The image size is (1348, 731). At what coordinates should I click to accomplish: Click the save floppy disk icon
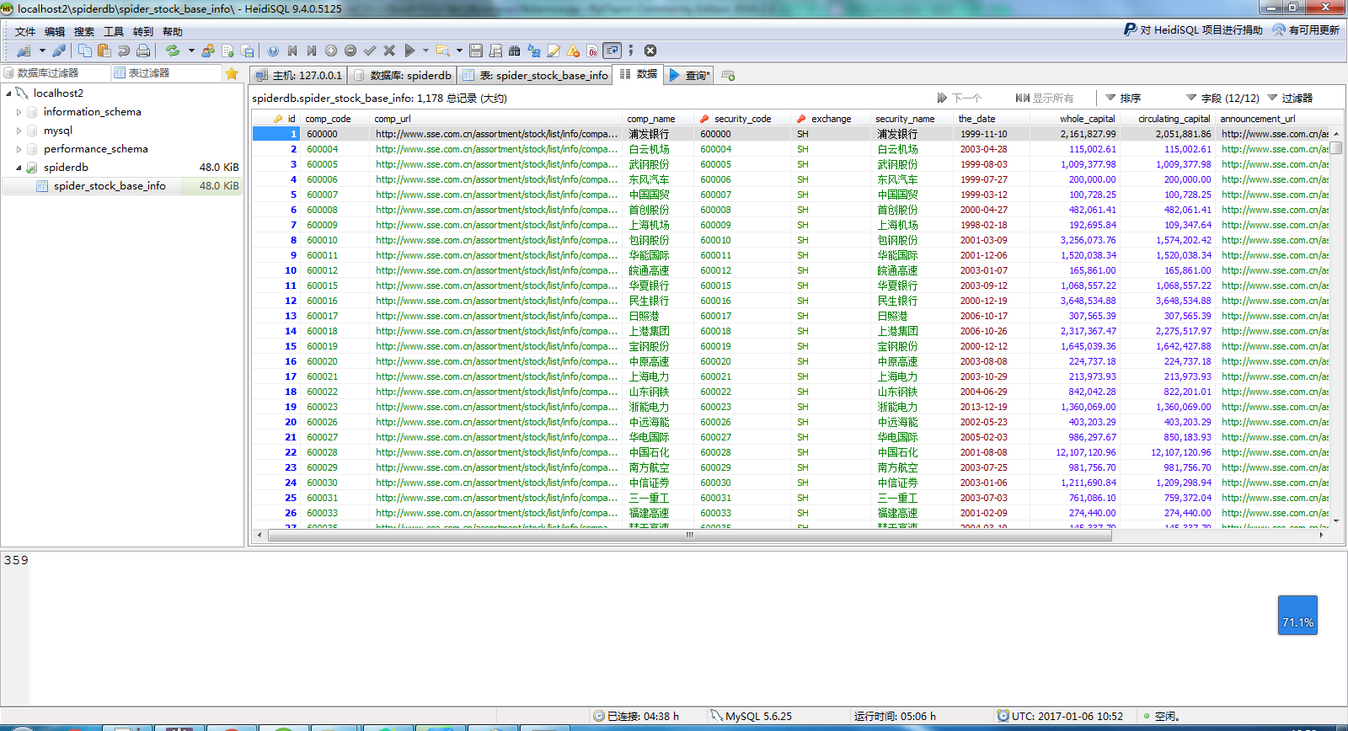point(476,51)
